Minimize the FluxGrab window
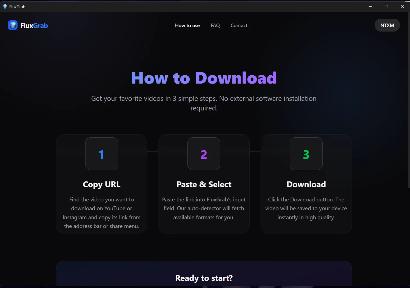Viewport: 410px width, 288px height. [371, 7]
